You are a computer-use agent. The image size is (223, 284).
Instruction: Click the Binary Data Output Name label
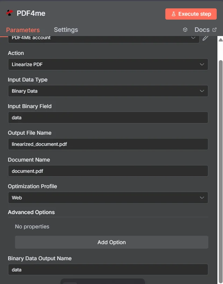pyautogui.click(x=39, y=258)
